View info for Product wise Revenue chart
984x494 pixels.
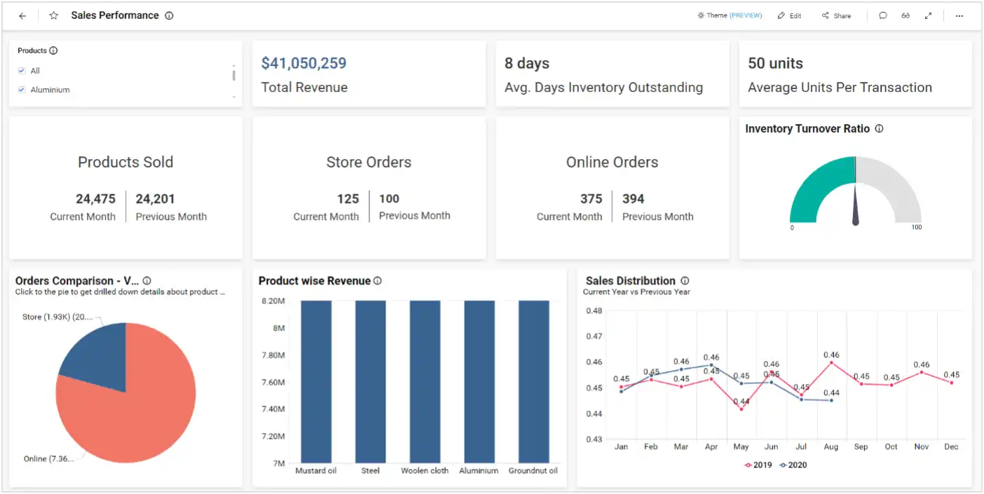pyautogui.click(x=377, y=280)
